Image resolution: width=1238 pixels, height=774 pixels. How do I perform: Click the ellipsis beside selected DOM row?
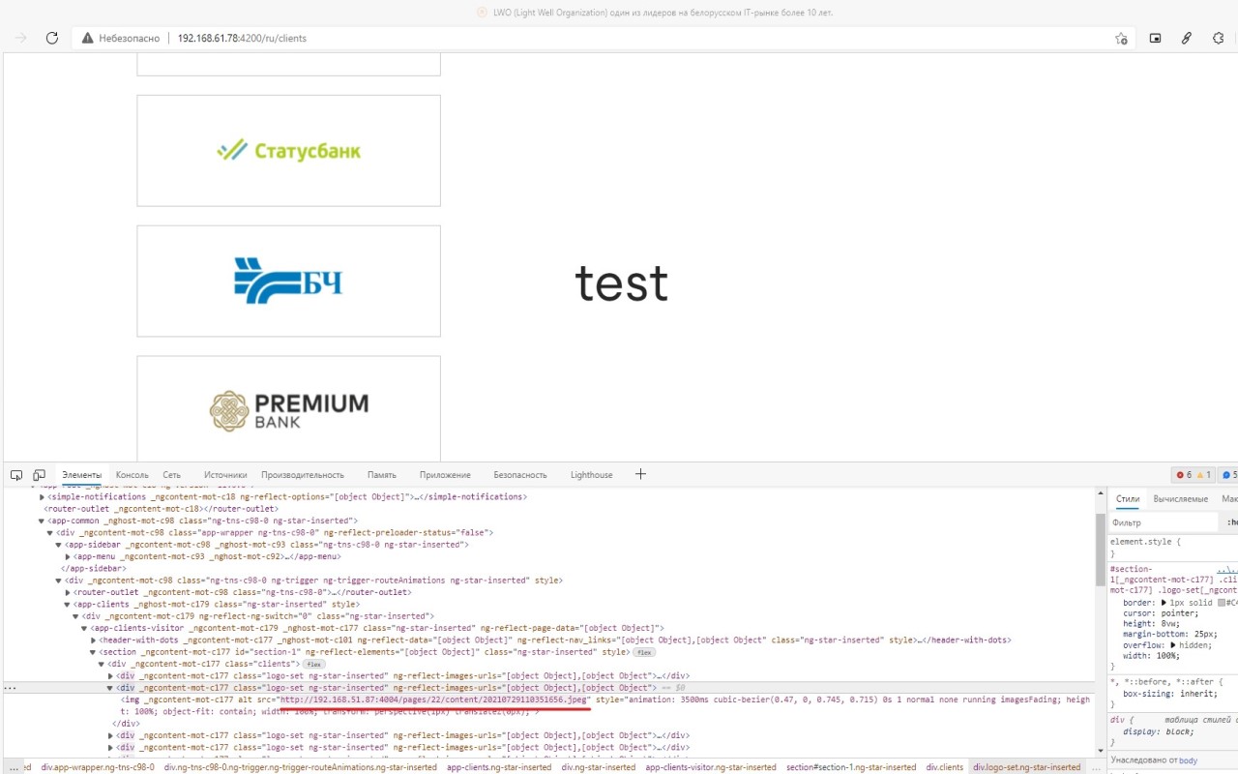click(11, 688)
